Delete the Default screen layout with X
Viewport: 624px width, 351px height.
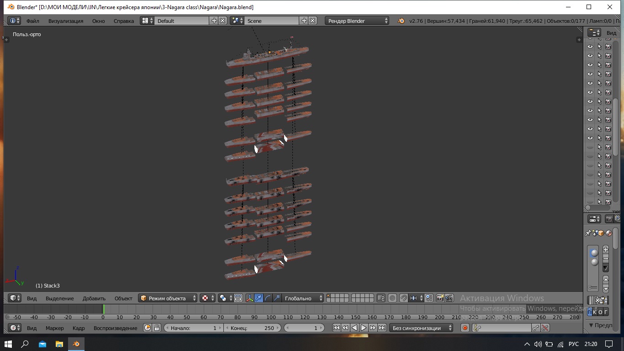pos(222,21)
